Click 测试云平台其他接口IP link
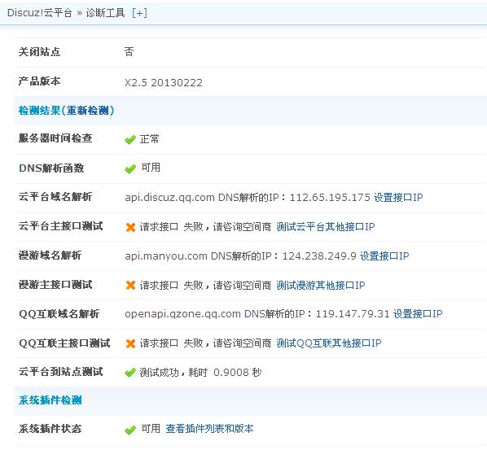The width and height of the screenshot is (487, 450). pos(326,227)
